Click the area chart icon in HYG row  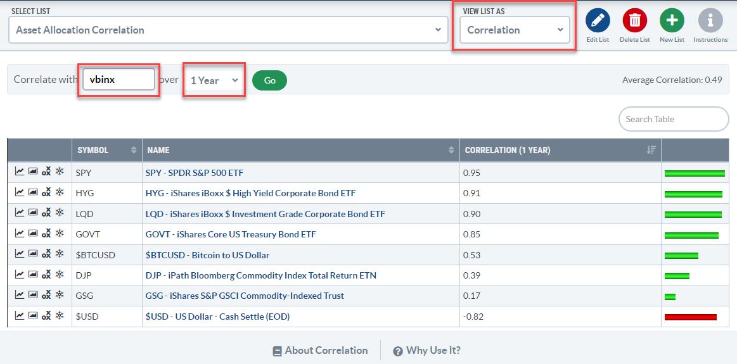tap(33, 192)
